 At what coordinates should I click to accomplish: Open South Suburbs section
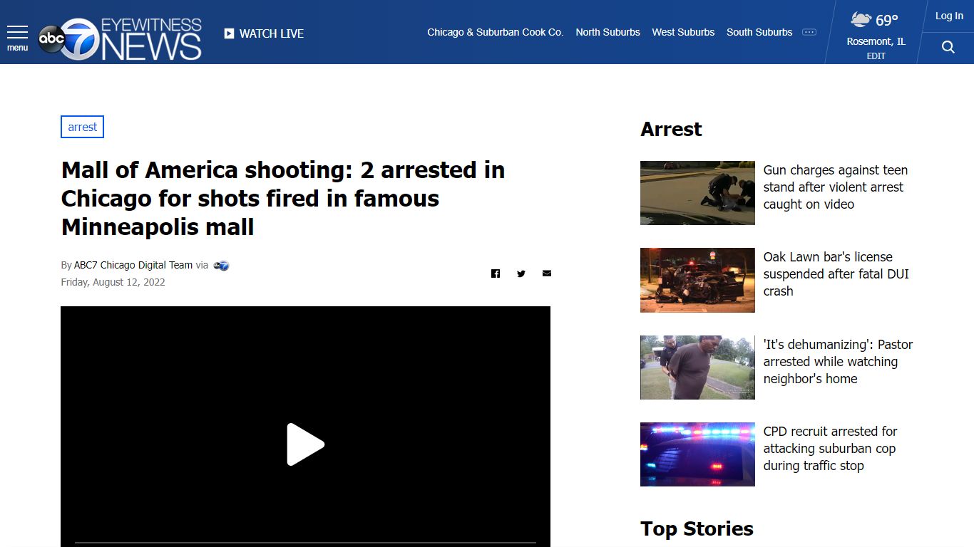(759, 32)
